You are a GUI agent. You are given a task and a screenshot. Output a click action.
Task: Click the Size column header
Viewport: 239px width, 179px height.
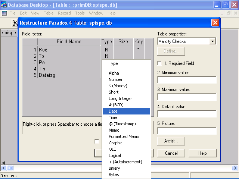(x=123, y=42)
